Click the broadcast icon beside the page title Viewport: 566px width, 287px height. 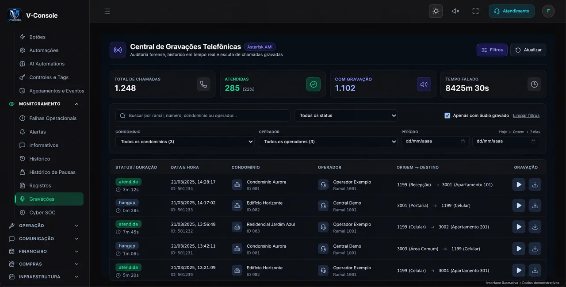coord(118,50)
